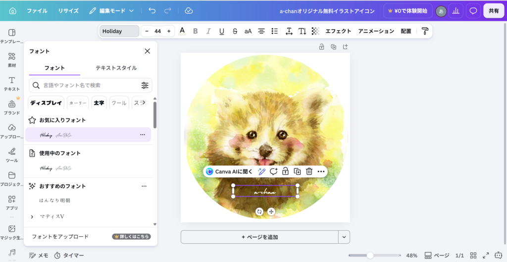Ask Canva AI from floating toolbar
This screenshot has height=262, width=507.
229,171
